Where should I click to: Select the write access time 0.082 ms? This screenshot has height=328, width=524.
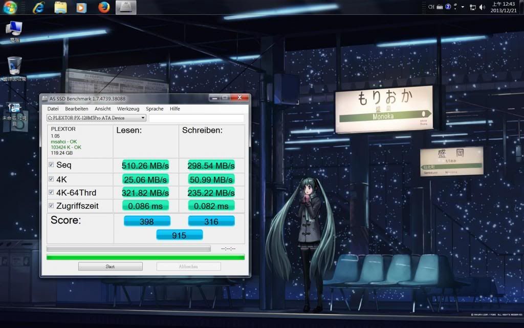211,206
